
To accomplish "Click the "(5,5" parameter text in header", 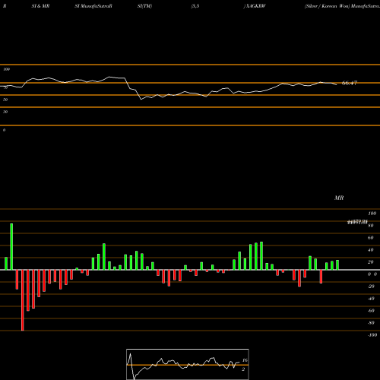I will [195, 6].
